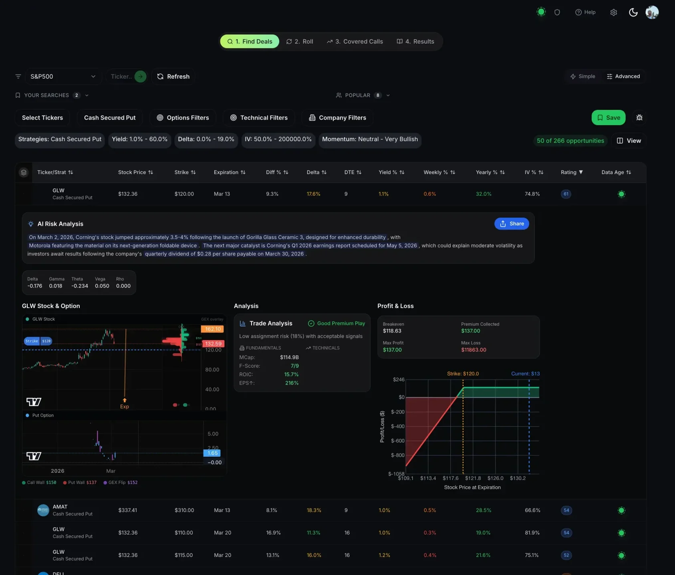Screen dimensions: 675x575
Task: Sort table by Yield % column
Action: pos(391,172)
